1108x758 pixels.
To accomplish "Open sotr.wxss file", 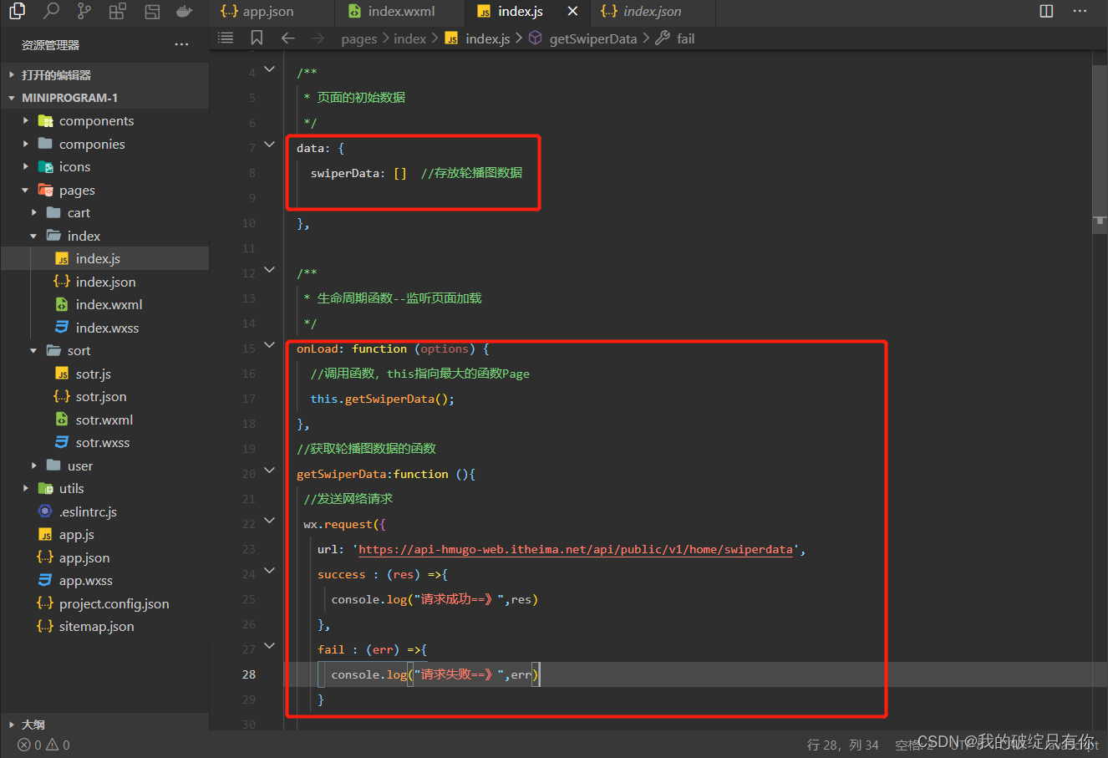I will [x=104, y=443].
